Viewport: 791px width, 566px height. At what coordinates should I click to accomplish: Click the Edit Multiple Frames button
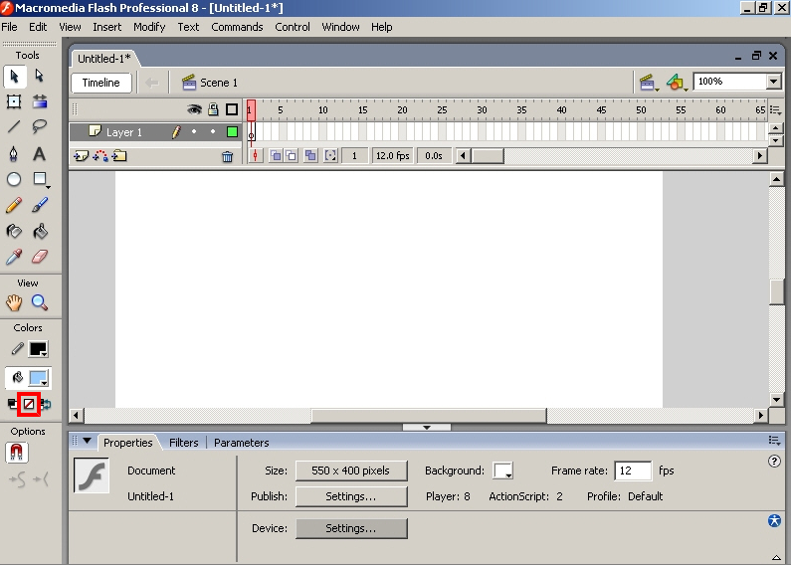(x=310, y=156)
